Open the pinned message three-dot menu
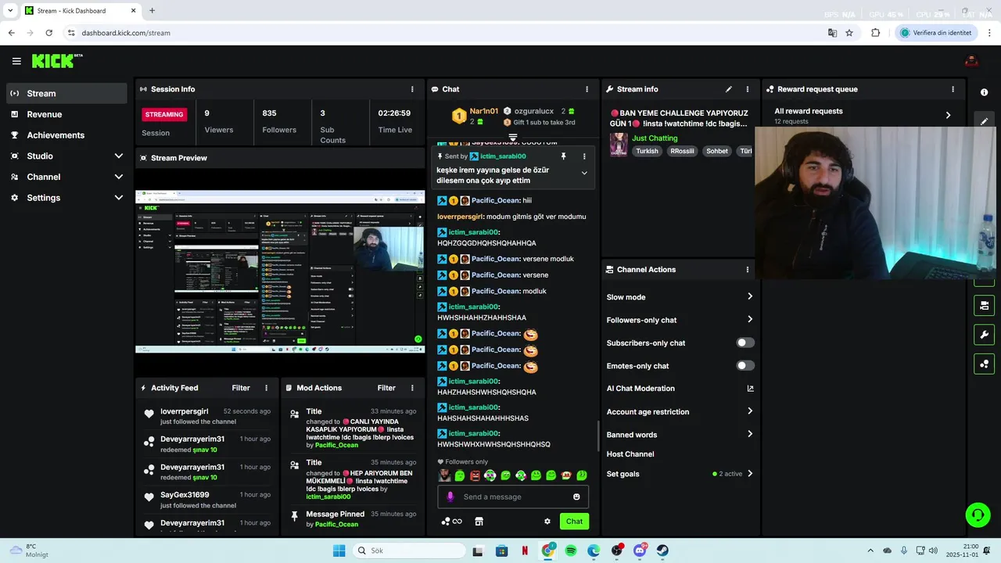 pyautogui.click(x=583, y=156)
